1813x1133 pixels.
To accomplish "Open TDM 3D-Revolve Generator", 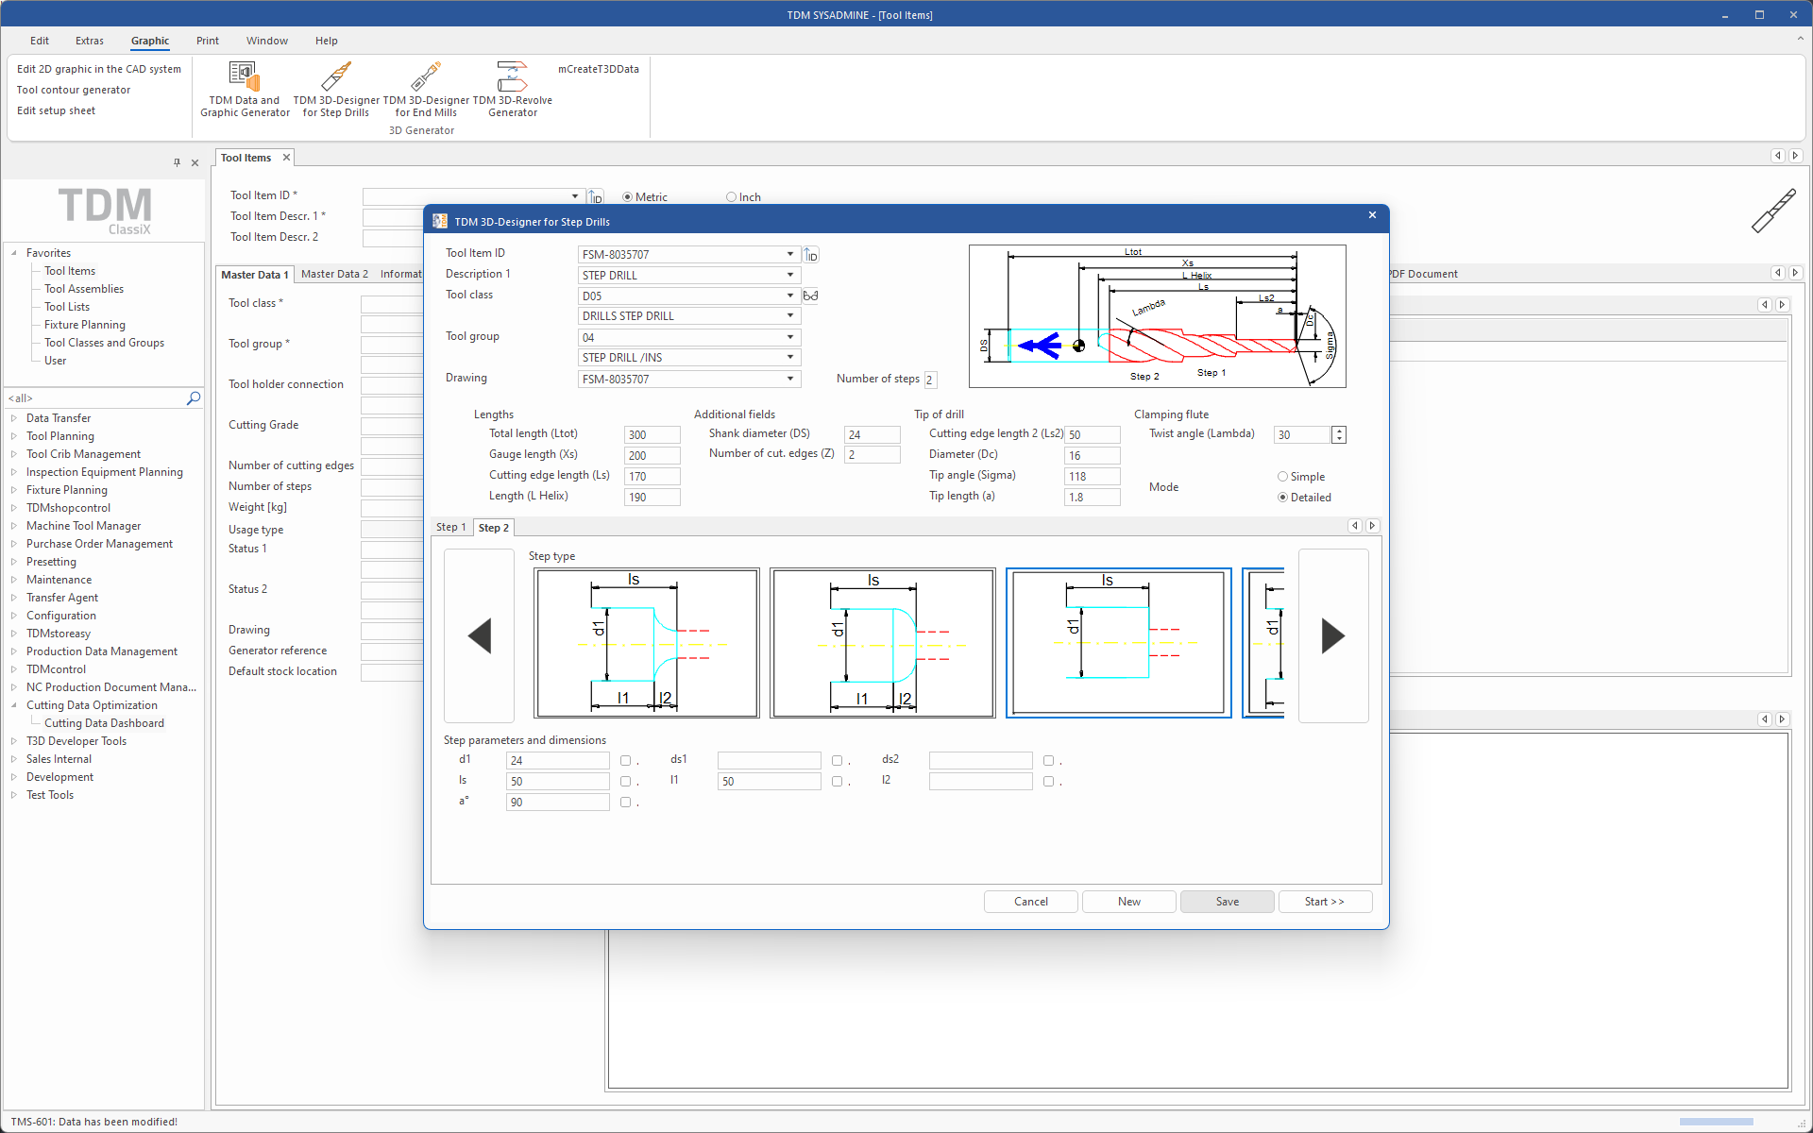I will point(512,90).
